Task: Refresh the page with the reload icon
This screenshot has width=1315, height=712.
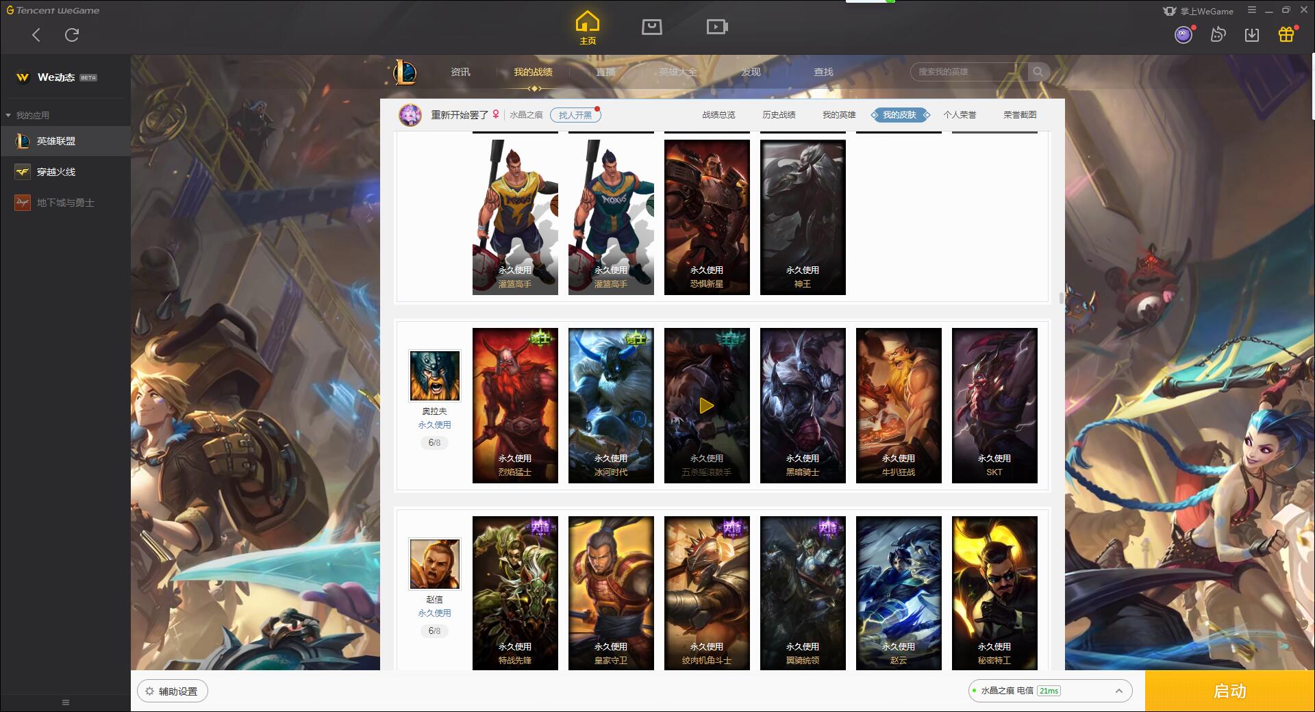Action: (72, 35)
